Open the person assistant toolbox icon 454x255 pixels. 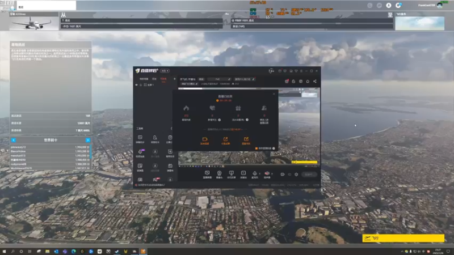[155, 139]
